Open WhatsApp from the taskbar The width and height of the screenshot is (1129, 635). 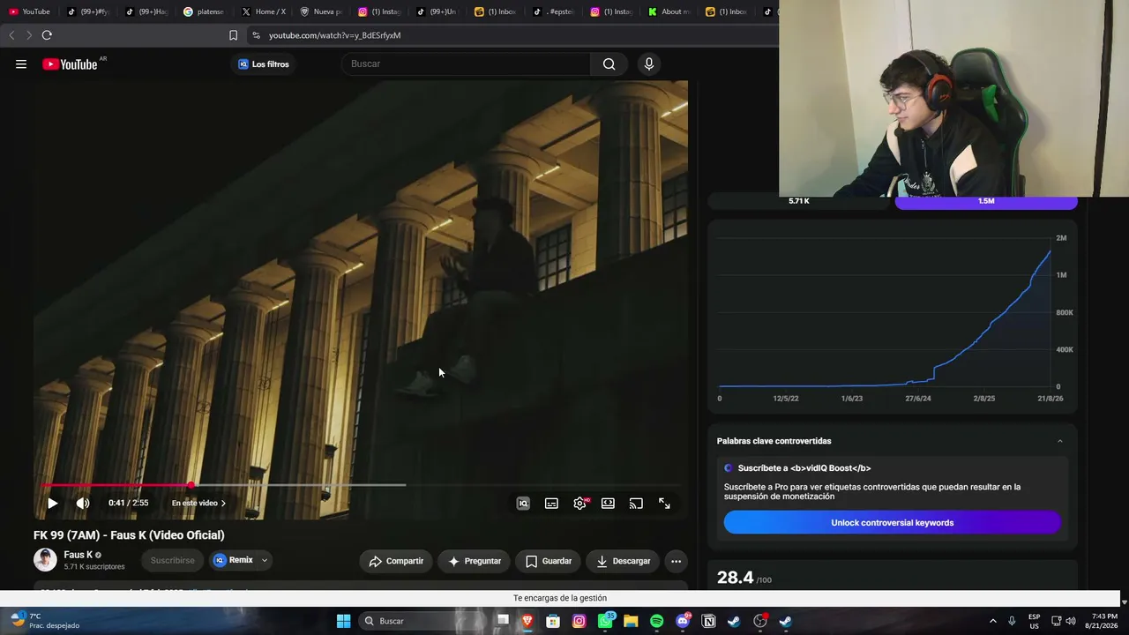tap(605, 621)
